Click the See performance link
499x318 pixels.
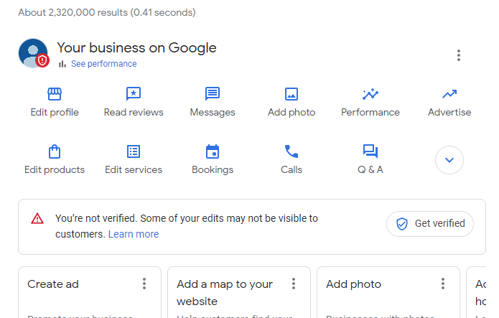[x=103, y=64]
